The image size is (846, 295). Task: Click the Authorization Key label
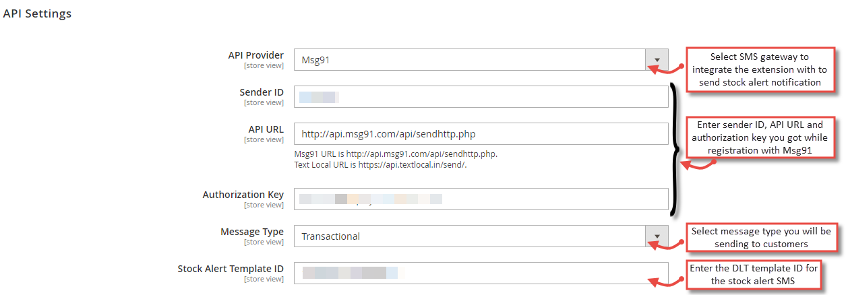coord(243,195)
